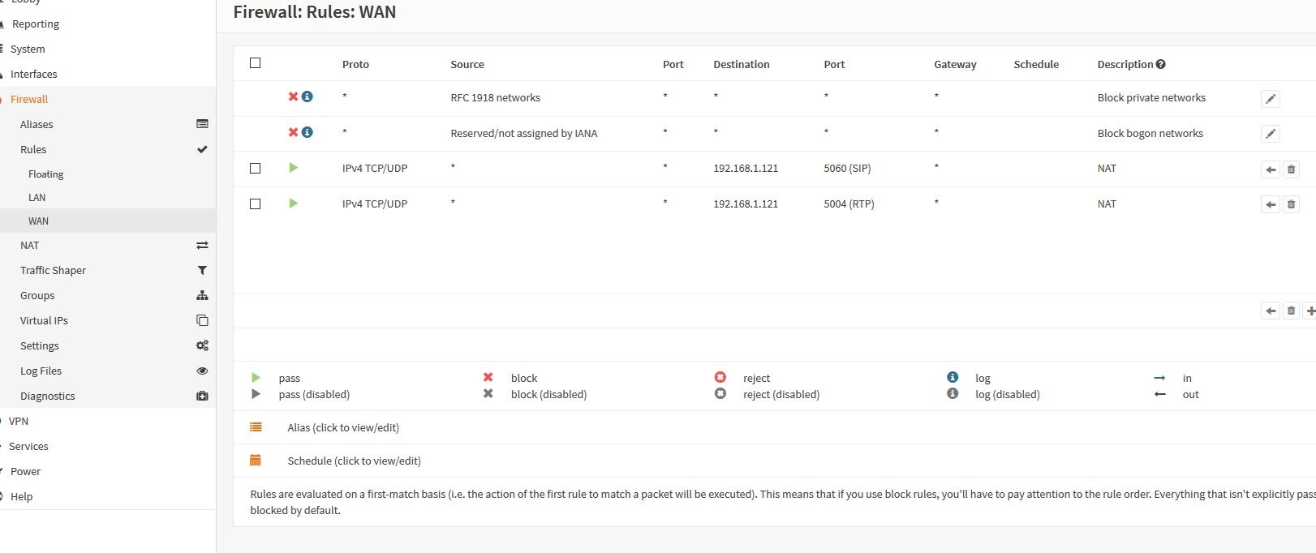The height and width of the screenshot is (553, 1316).
Task: Toggle pass icon on 5004 (RTP) rule
Action: click(294, 204)
